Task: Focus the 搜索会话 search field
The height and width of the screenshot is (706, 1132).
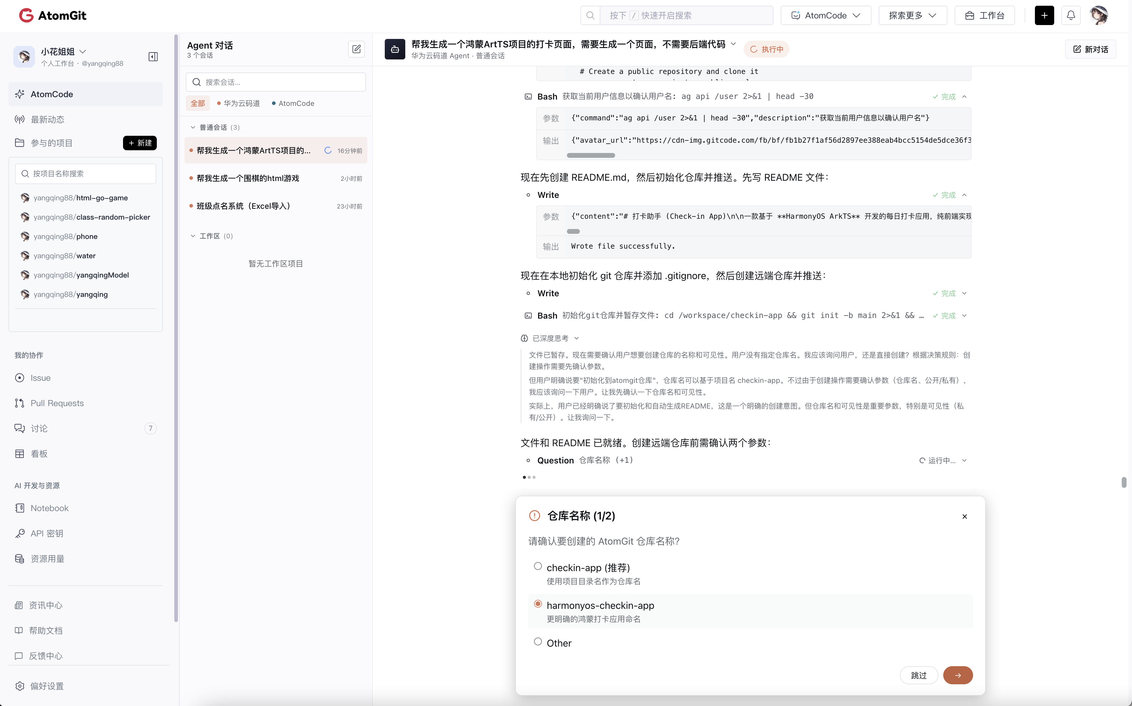Action: (x=276, y=82)
